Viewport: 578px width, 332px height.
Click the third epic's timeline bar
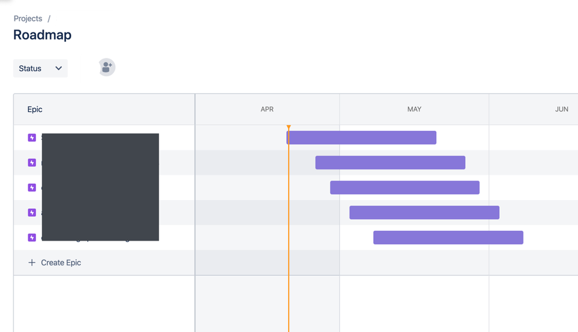(x=405, y=187)
